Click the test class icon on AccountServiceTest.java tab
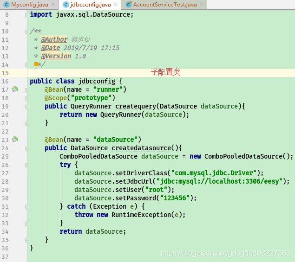 [x=129, y=5]
